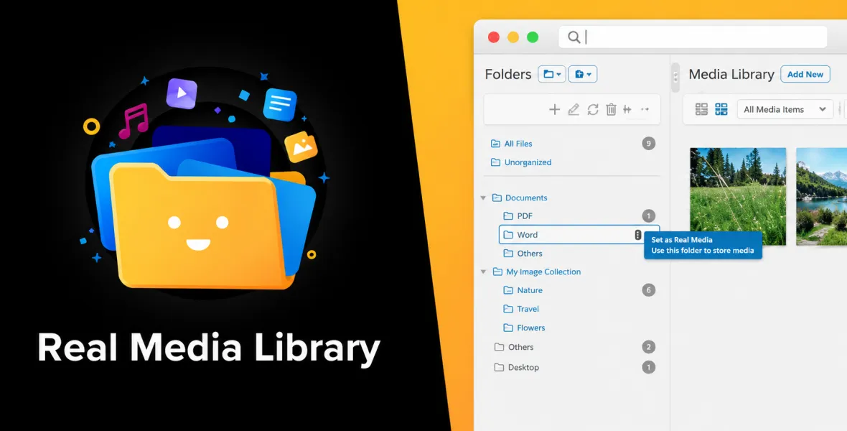This screenshot has width=847, height=431.
Task: Click the sidebar resize handle beside Media Library
Action: click(675, 77)
